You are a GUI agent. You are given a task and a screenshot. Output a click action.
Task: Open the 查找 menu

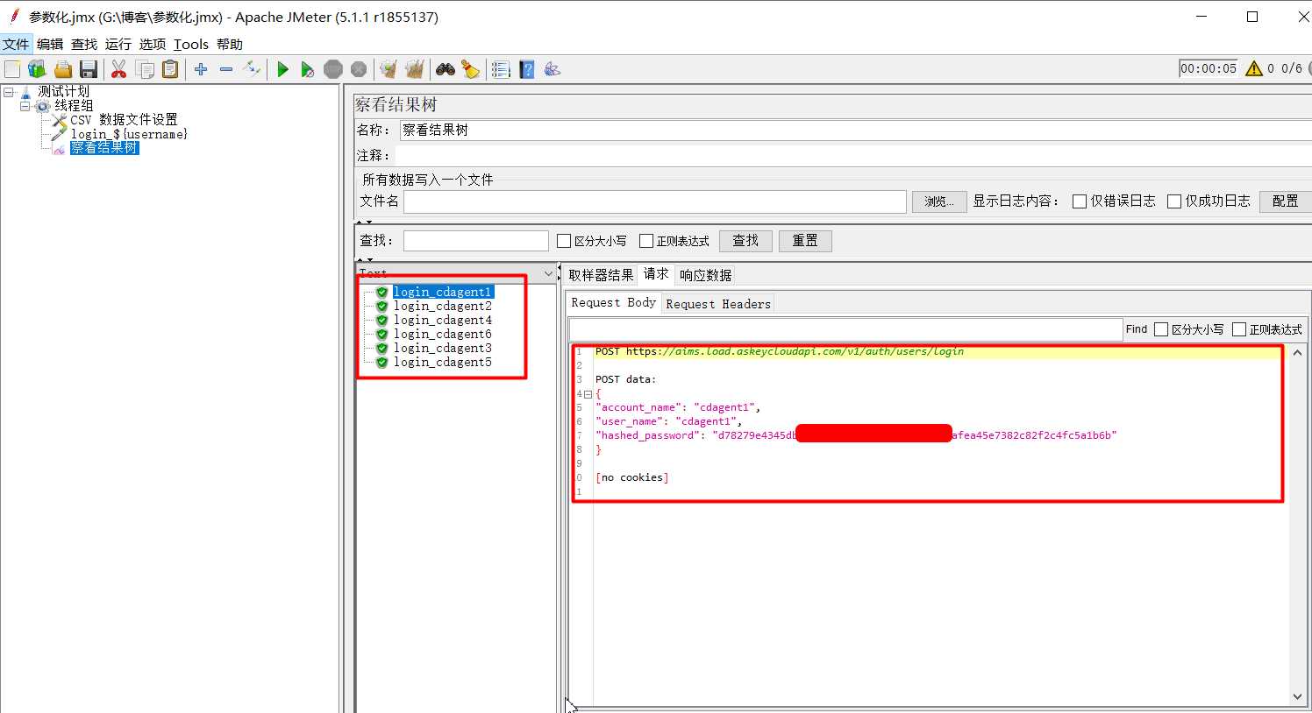tap(84, 44)
